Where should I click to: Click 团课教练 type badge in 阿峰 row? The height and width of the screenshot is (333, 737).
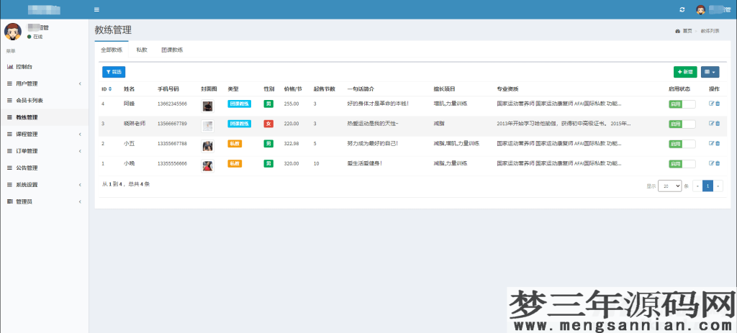click(239, 104)
